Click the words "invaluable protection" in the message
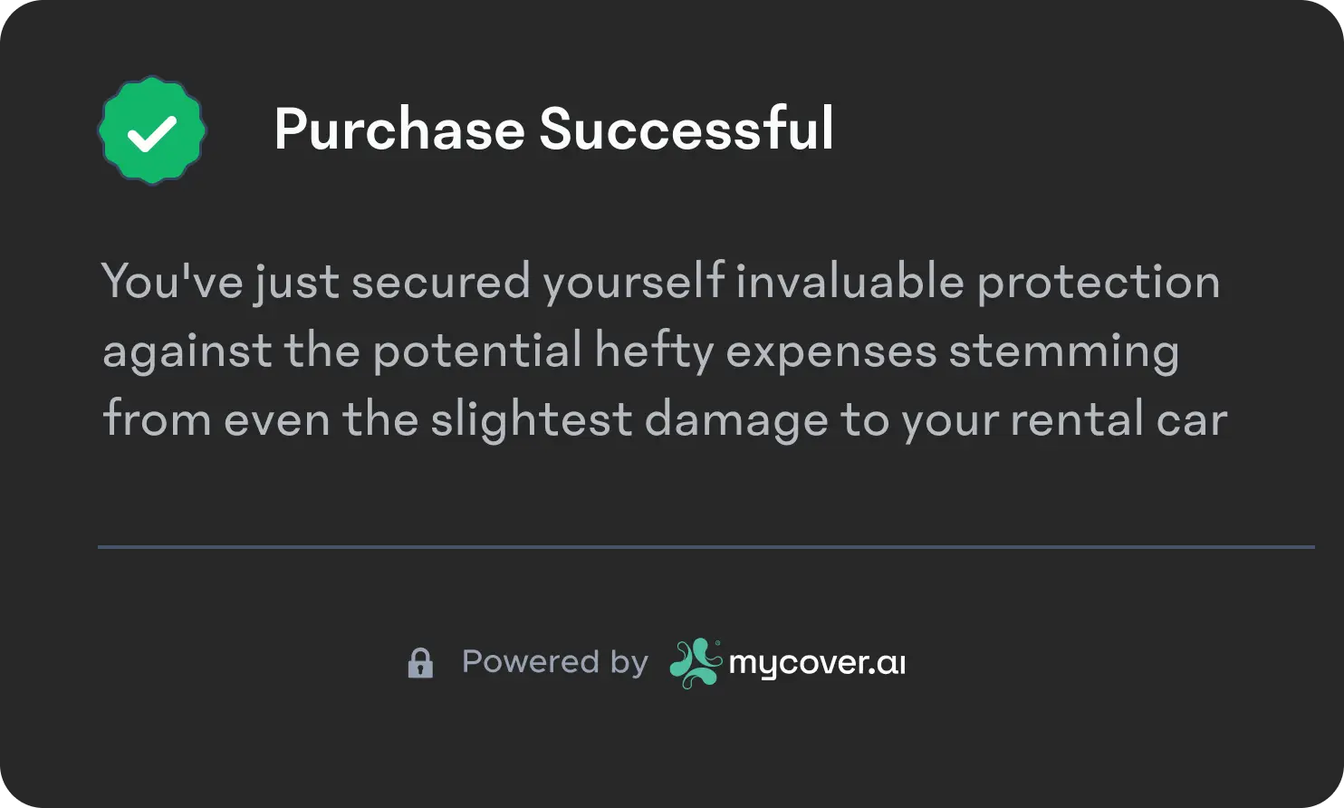Image resolution: width=1344 pixels, height=808 pixels. pyautogui.click(x=978, y=282)
